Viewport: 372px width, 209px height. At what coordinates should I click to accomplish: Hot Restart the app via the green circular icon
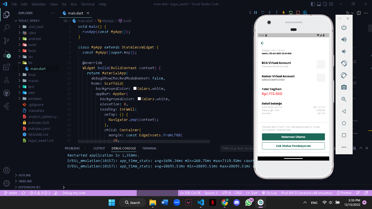[x=290, y=13]
